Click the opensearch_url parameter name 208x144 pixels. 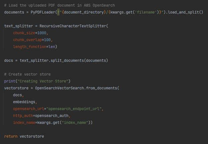pyautogui.click(x=28, y=109)
